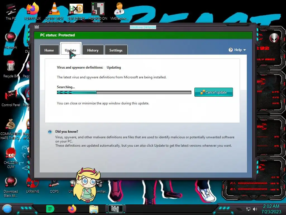Screen dimensions: 286x215
Task: Expand the Help dropdown arrow
Action: click(245, 50)
